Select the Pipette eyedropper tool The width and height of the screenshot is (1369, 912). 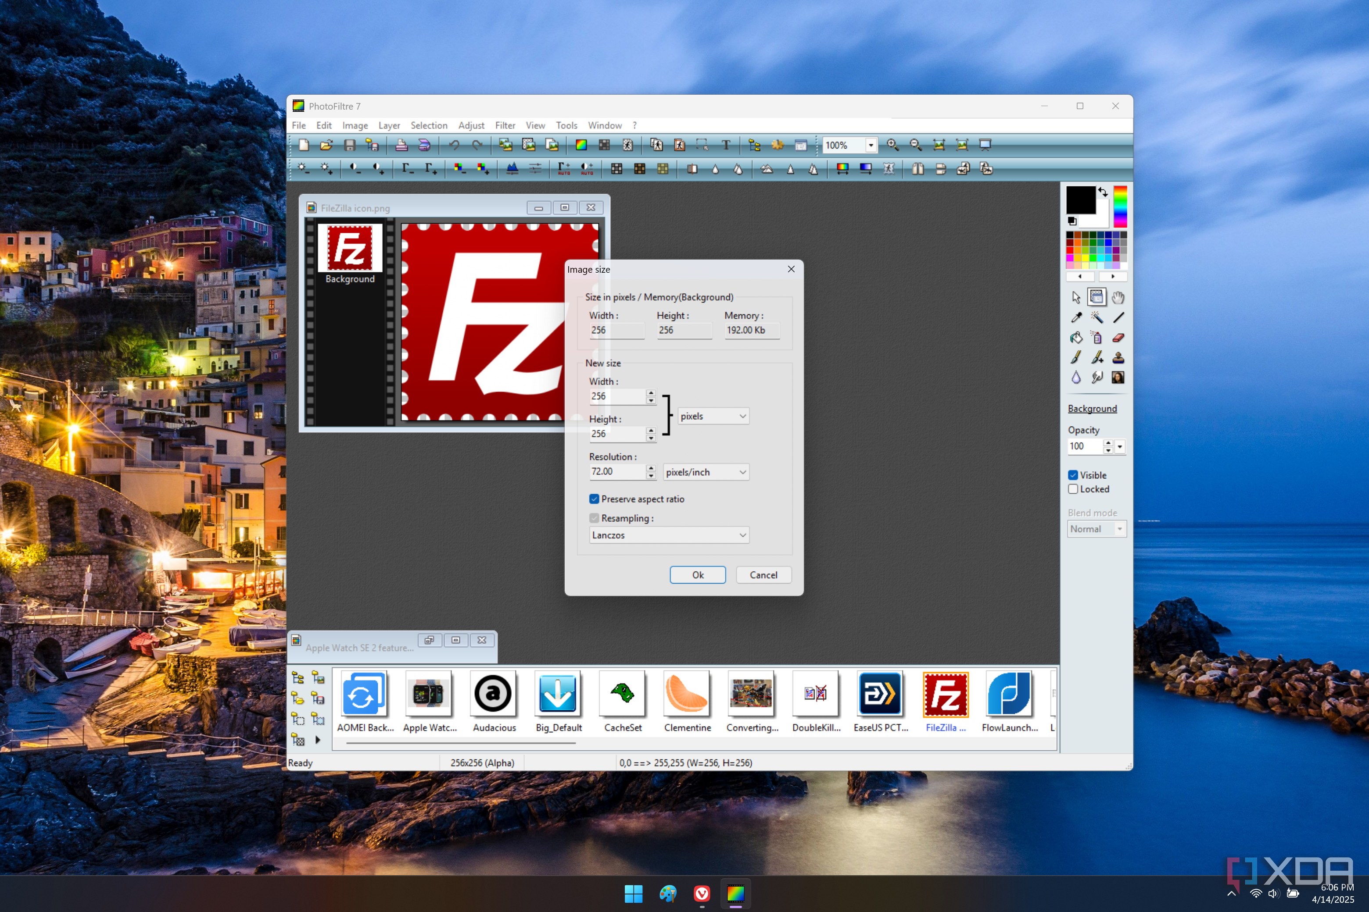(1076, 317)
